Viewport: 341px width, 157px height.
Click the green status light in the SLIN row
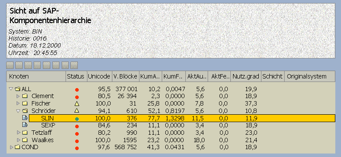(77, 119)
